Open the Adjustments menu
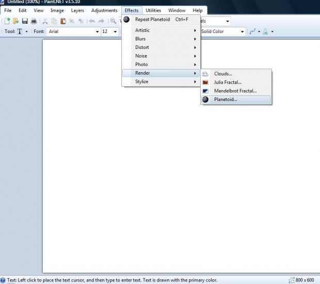The image size is (320, 284). point(104,10)
